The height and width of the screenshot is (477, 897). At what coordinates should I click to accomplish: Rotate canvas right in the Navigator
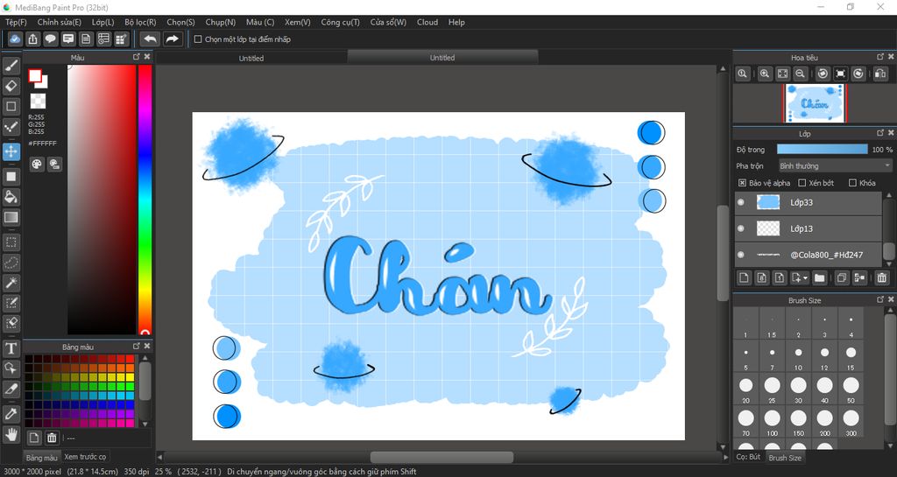pyautogui.click(x=858, y=74)
